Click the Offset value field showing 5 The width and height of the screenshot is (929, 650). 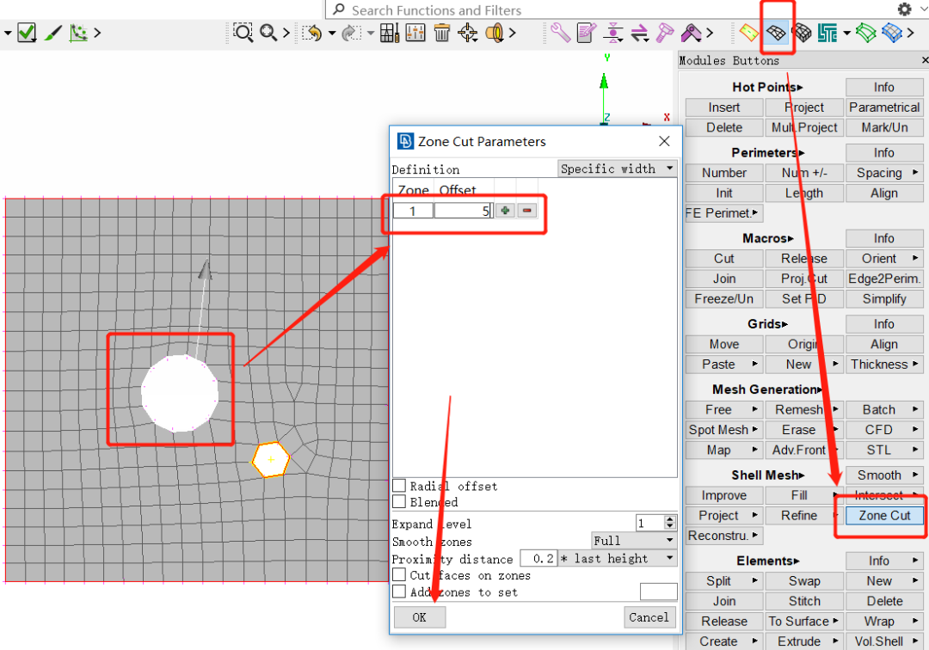coord(464,211)
